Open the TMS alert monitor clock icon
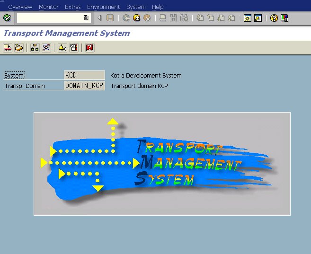The width and height of the screenshot is (311, 254). click(73, 48)
